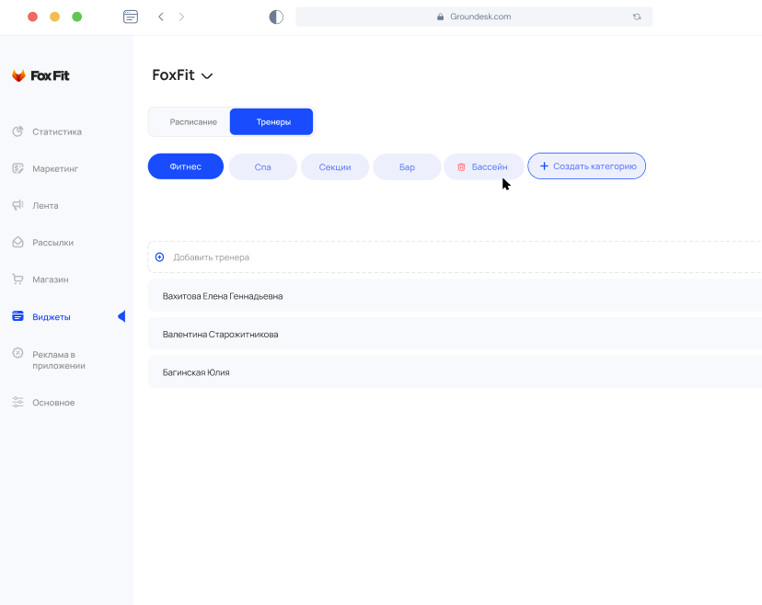Screen dimensions: 762x605
Task: Click the Добавить тренера row
Action: [455, 257]
